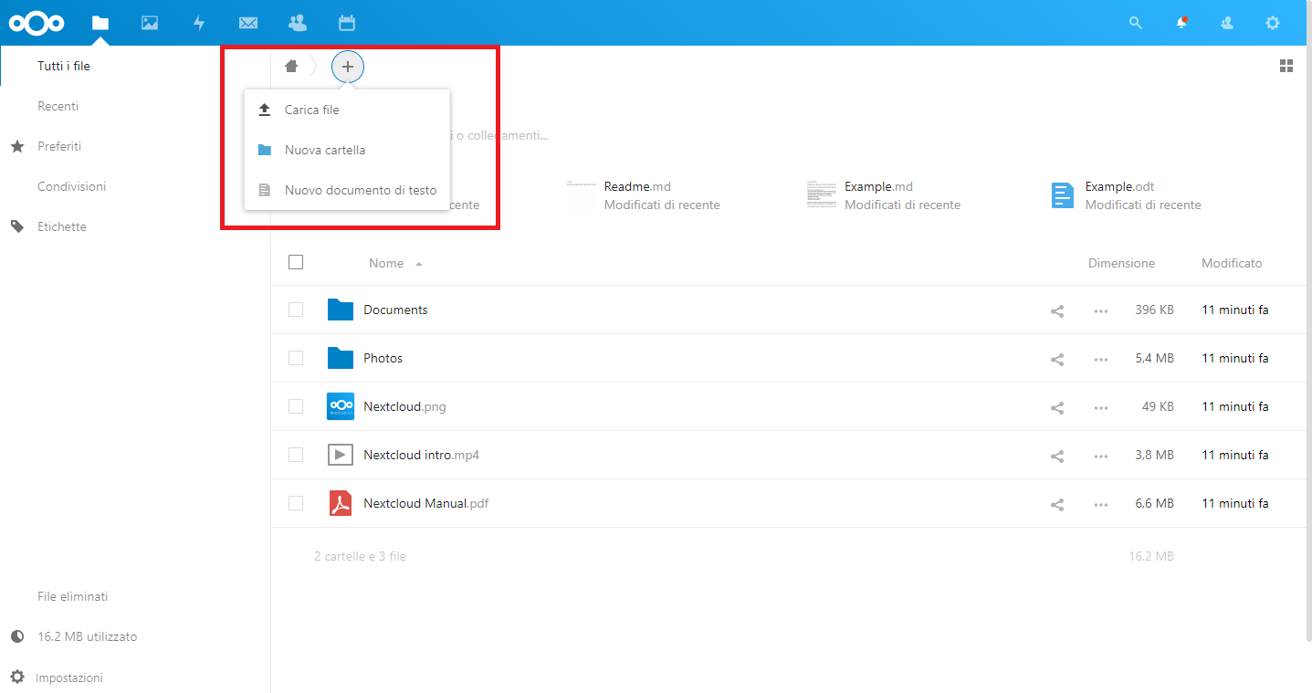Open the recent Example.odt file thumbnail
The height and width of the screenshot is (693, 1312).
(1063, 195)
